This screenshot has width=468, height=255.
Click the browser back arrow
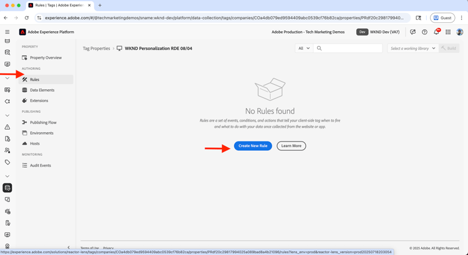click(6, 18)
